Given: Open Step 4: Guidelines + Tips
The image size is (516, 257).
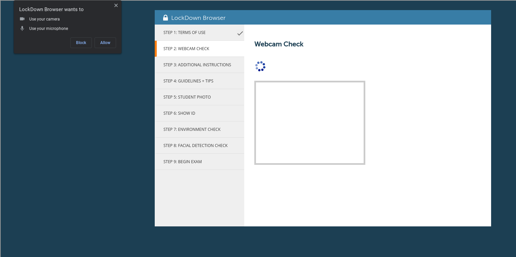Looking at the screenshot, I should pyautogui.click(x=199, y=81).
